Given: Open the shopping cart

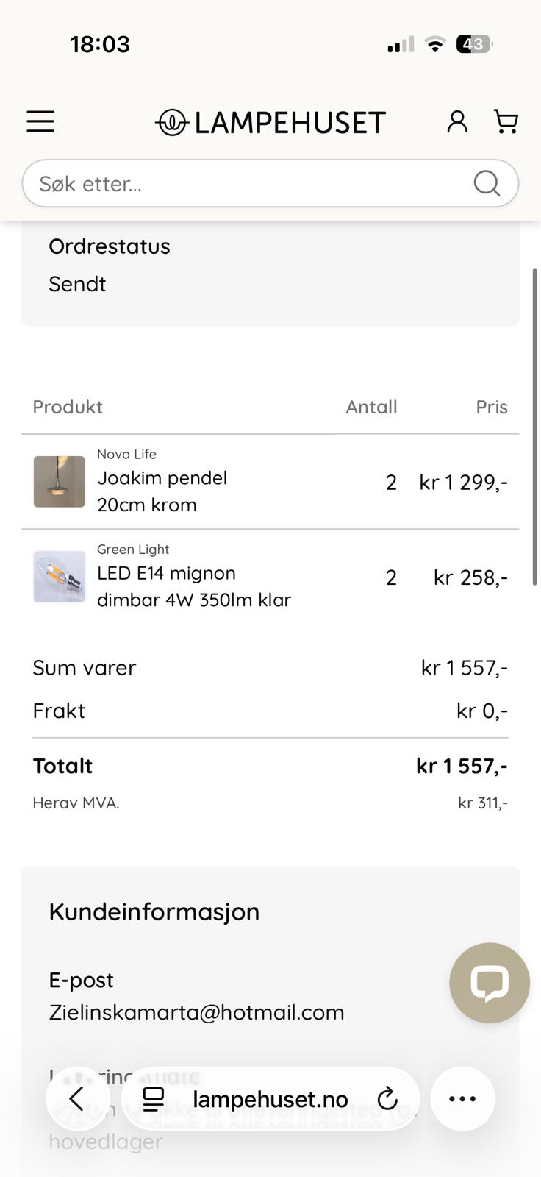Looking at the screenshot, I should 506,121.
